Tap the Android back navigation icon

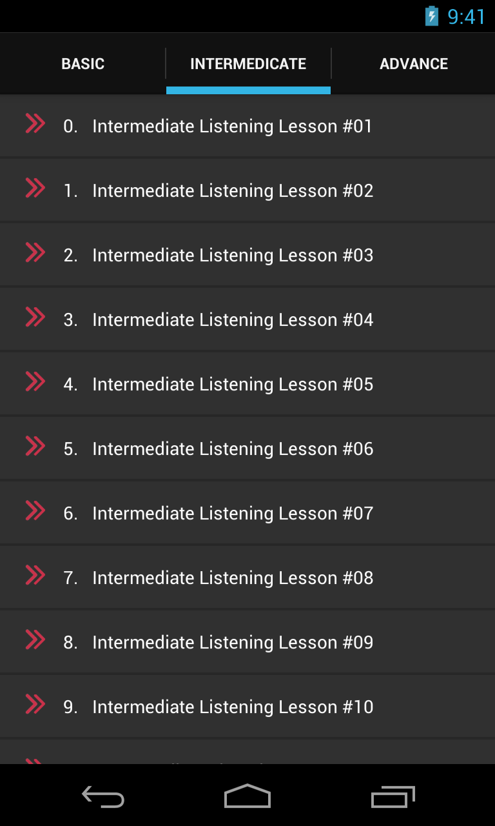coord(103,796)
